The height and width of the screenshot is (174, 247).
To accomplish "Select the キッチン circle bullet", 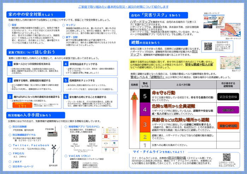I will pyautogui.click(x=64, y=25).
